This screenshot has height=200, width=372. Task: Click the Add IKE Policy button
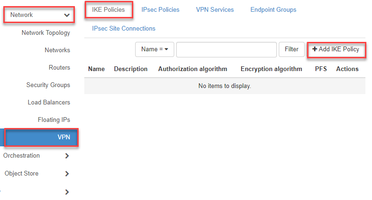(x=336, y=49)
